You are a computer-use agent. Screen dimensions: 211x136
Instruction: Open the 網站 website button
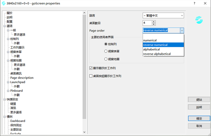pos(199,100)
